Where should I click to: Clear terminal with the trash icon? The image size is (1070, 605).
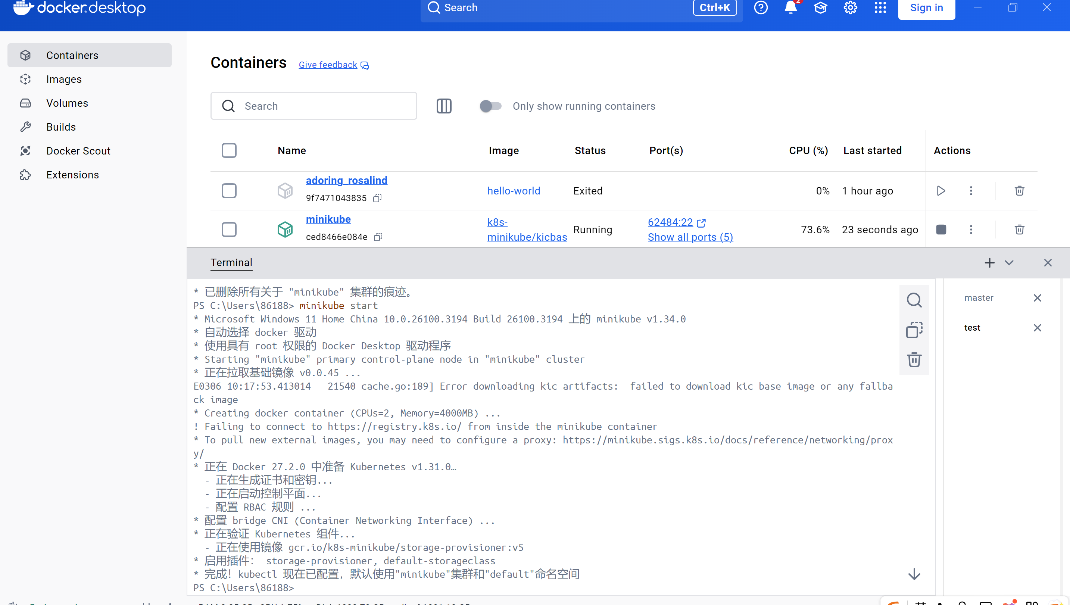point(914,359)
